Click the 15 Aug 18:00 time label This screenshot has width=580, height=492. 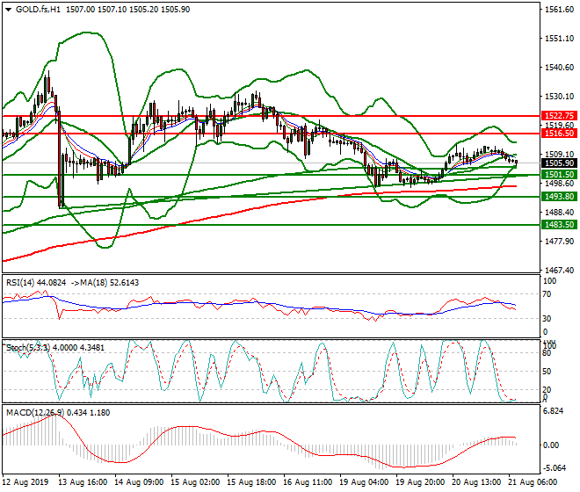[x=252, y=482]
